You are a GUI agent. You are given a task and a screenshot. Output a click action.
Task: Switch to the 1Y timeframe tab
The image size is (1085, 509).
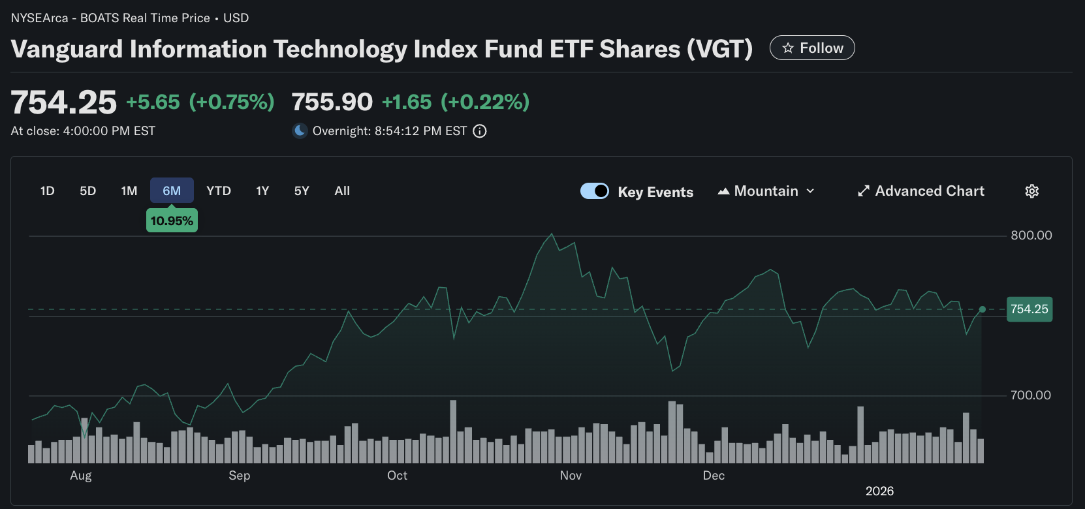[x=262, y=191]
